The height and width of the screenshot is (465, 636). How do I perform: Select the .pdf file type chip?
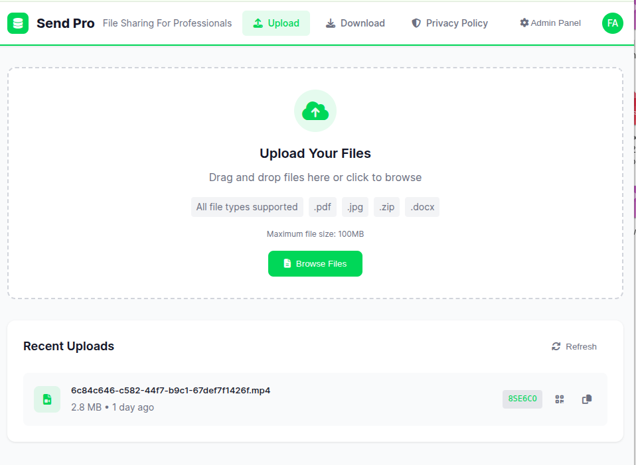coord(322,206)
